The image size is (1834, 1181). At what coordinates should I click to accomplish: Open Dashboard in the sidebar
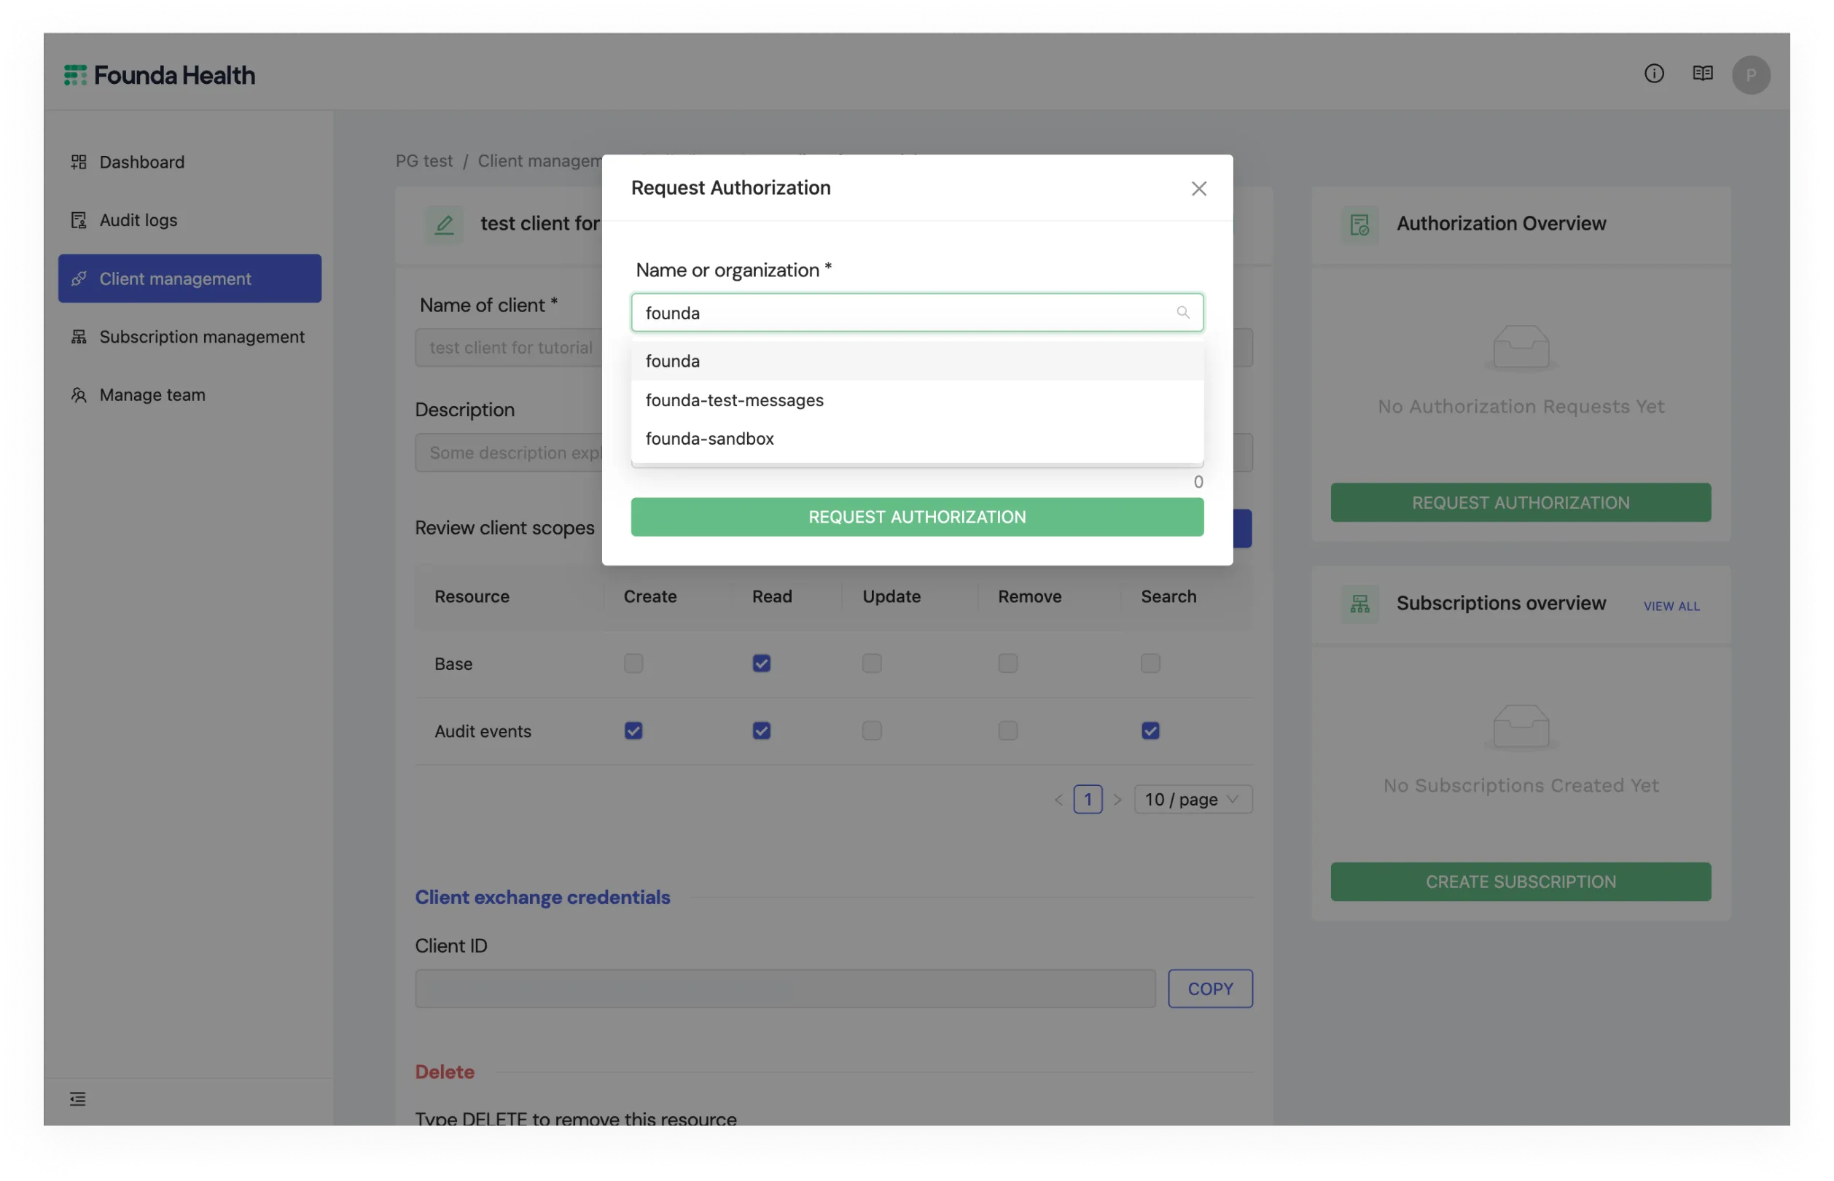tap(190, 162)
